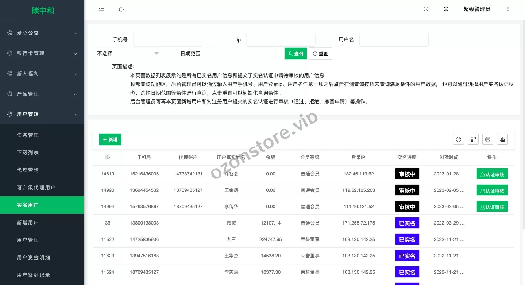Open the language globe icon

[x=446, y=9]
